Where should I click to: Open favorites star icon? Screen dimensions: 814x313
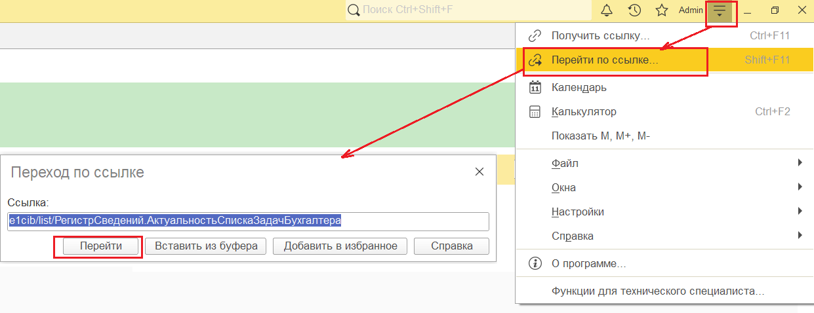click(x=662, y=10)
